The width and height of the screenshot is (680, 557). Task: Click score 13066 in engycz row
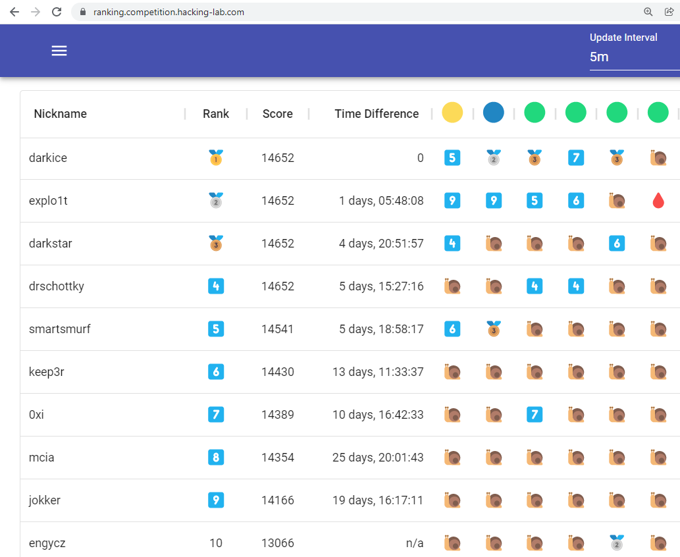(278, 543)
